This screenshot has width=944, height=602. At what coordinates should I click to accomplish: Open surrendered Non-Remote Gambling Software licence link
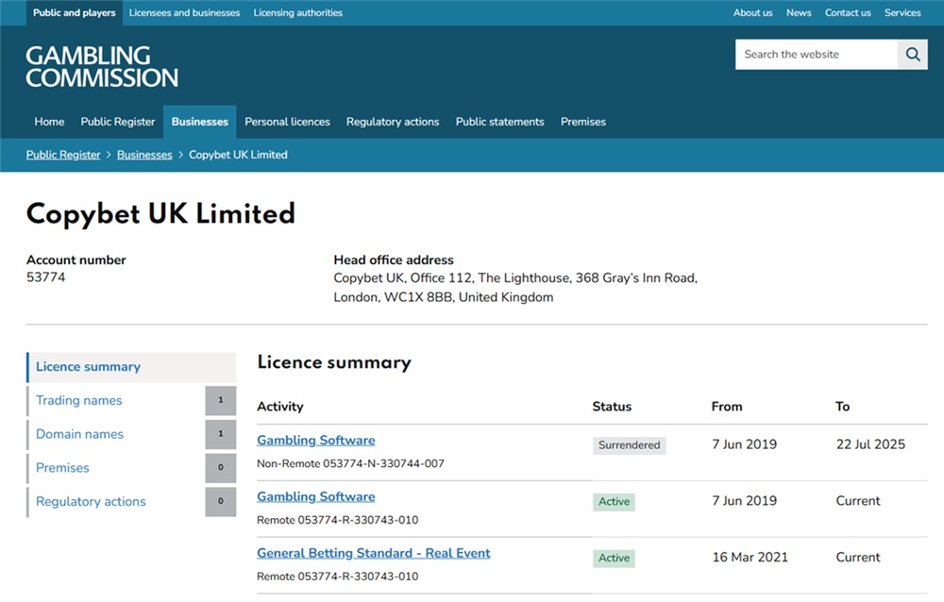point(316,440)
